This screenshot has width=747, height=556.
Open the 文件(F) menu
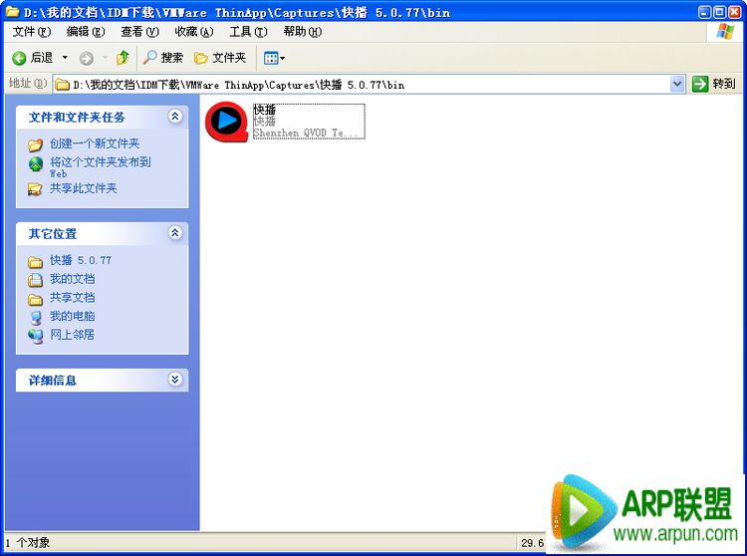coord(32,32)
